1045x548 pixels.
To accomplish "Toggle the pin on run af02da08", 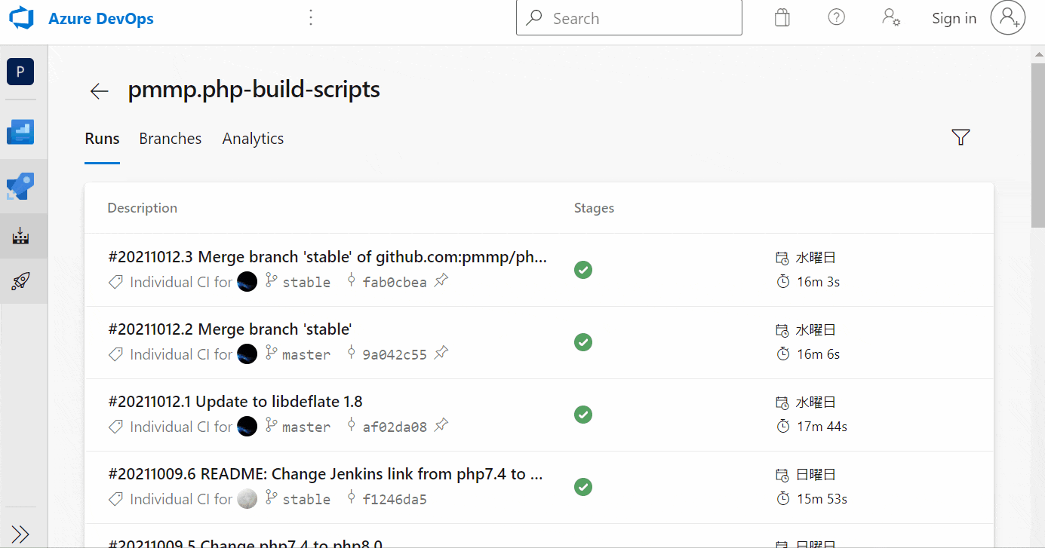I will click(x=441, y=426).
